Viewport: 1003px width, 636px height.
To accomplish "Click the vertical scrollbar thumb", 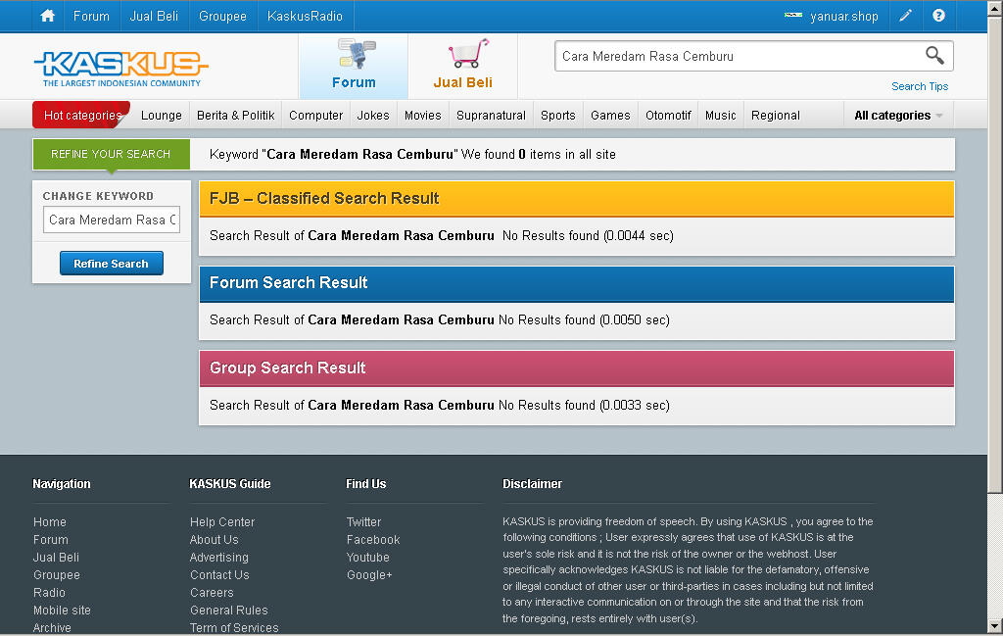I will click(995, 255).
